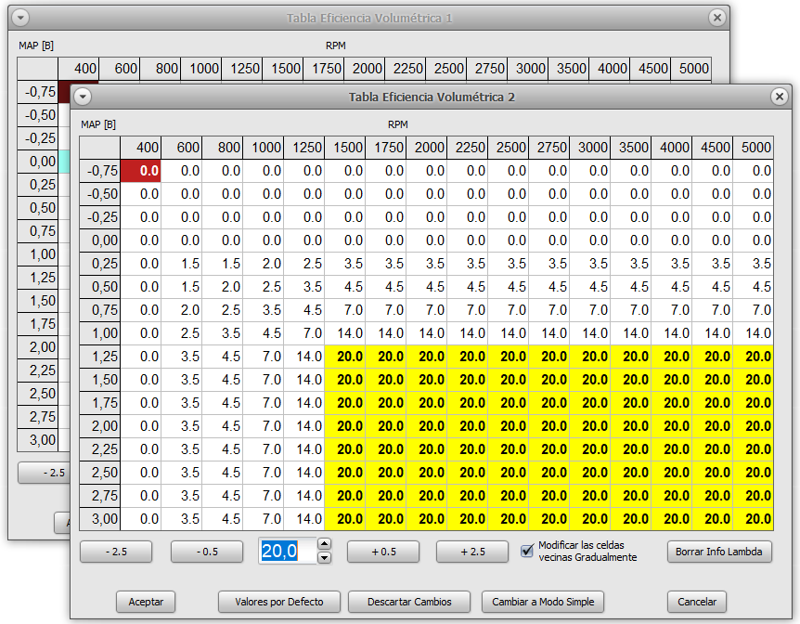The width and height of the screenshot is (800, 624).
Task: Toggle Modificar las celdas vecinas Gradualmente checkbox
Action: 527,551
